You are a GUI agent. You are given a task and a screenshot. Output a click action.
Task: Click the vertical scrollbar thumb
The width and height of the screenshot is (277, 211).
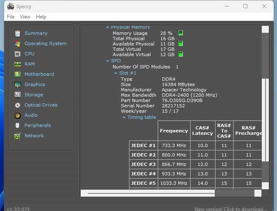(265, 120)
